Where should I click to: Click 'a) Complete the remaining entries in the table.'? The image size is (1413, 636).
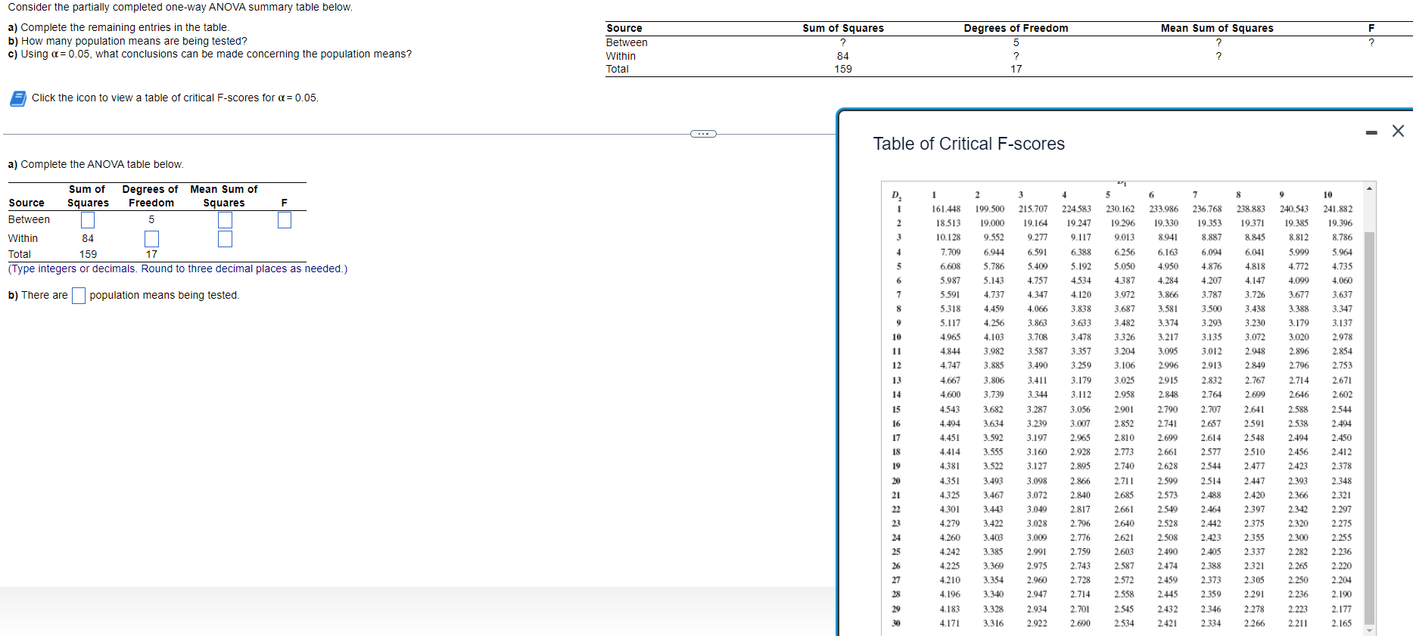118,28
